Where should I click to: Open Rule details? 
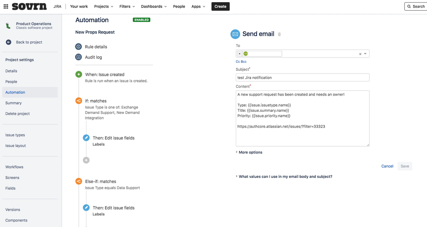point(96,47)
